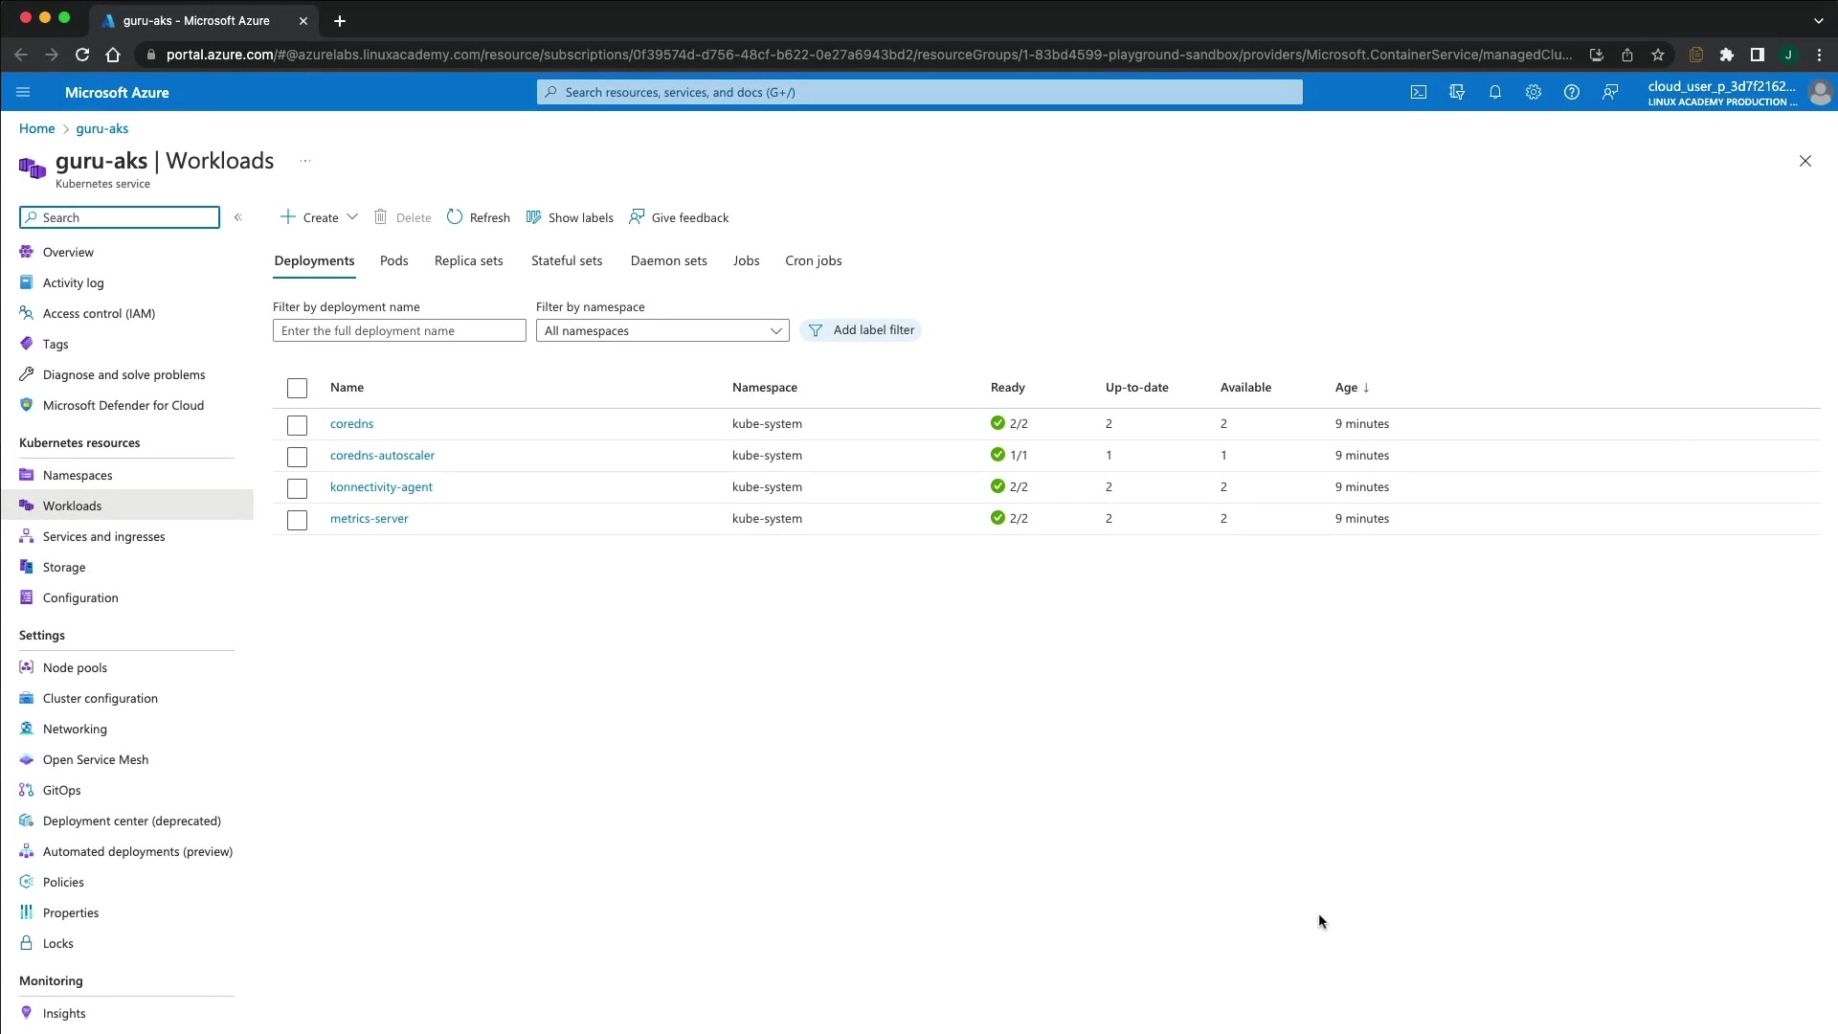Image resolution: width=1838 pixels, height=1034 pixels.
Task: Sort by the Age column header
Action: point(1352,387)
